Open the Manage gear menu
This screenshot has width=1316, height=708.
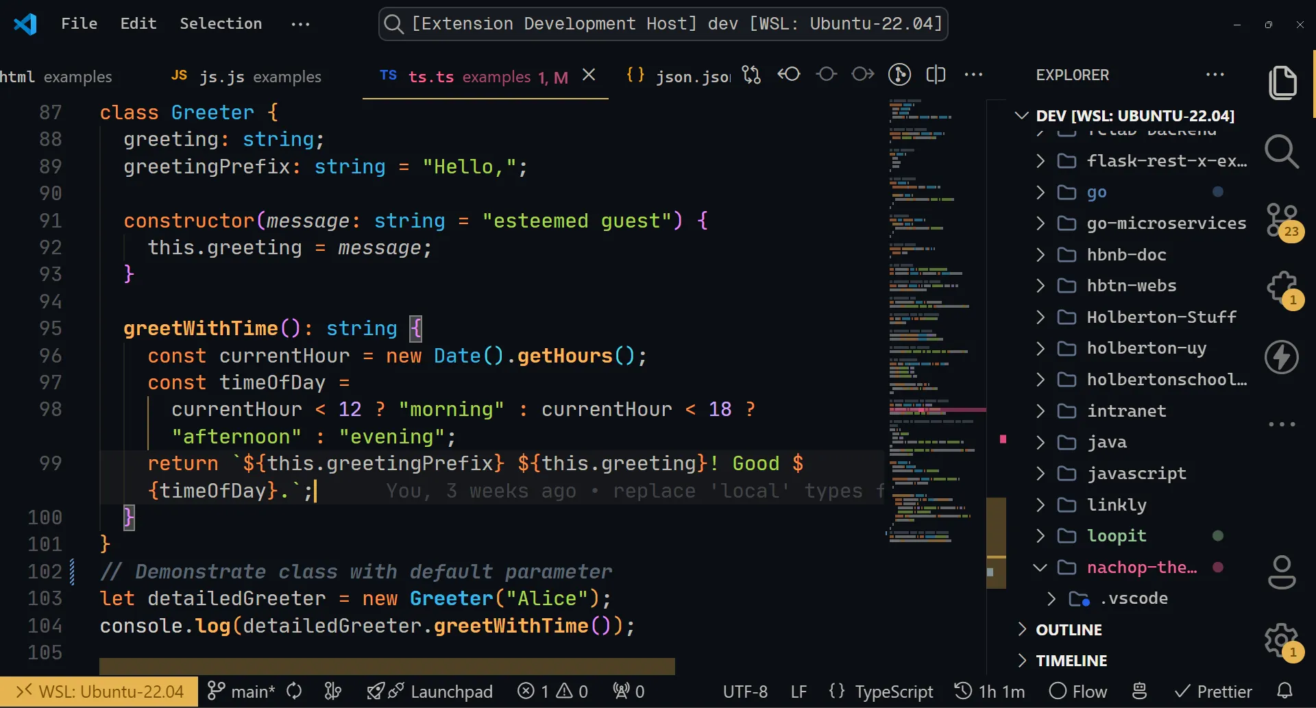1282,641
